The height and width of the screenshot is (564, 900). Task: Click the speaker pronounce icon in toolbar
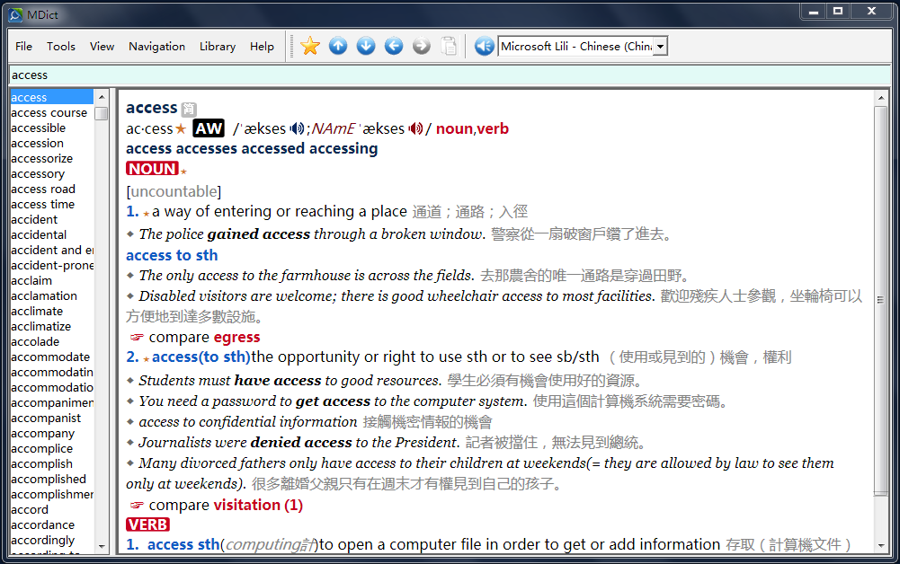point(485,46)
